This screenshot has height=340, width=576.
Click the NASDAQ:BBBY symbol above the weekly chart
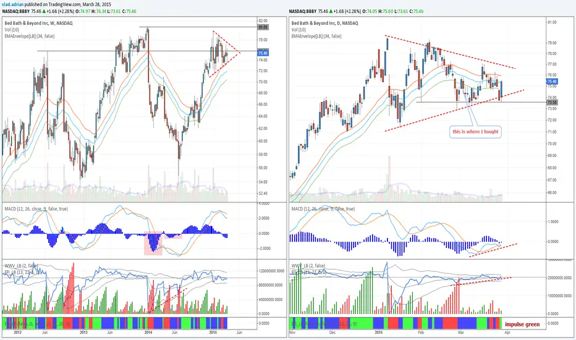point(16,11)
